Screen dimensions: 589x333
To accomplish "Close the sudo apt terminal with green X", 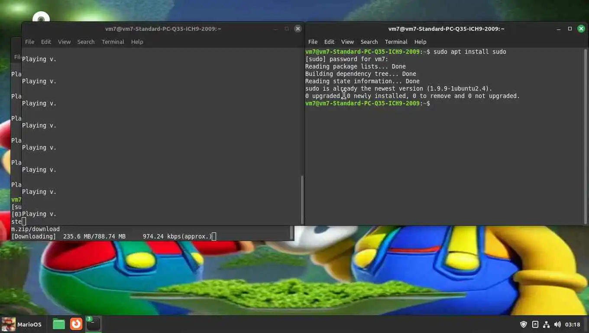I will 581,29.
